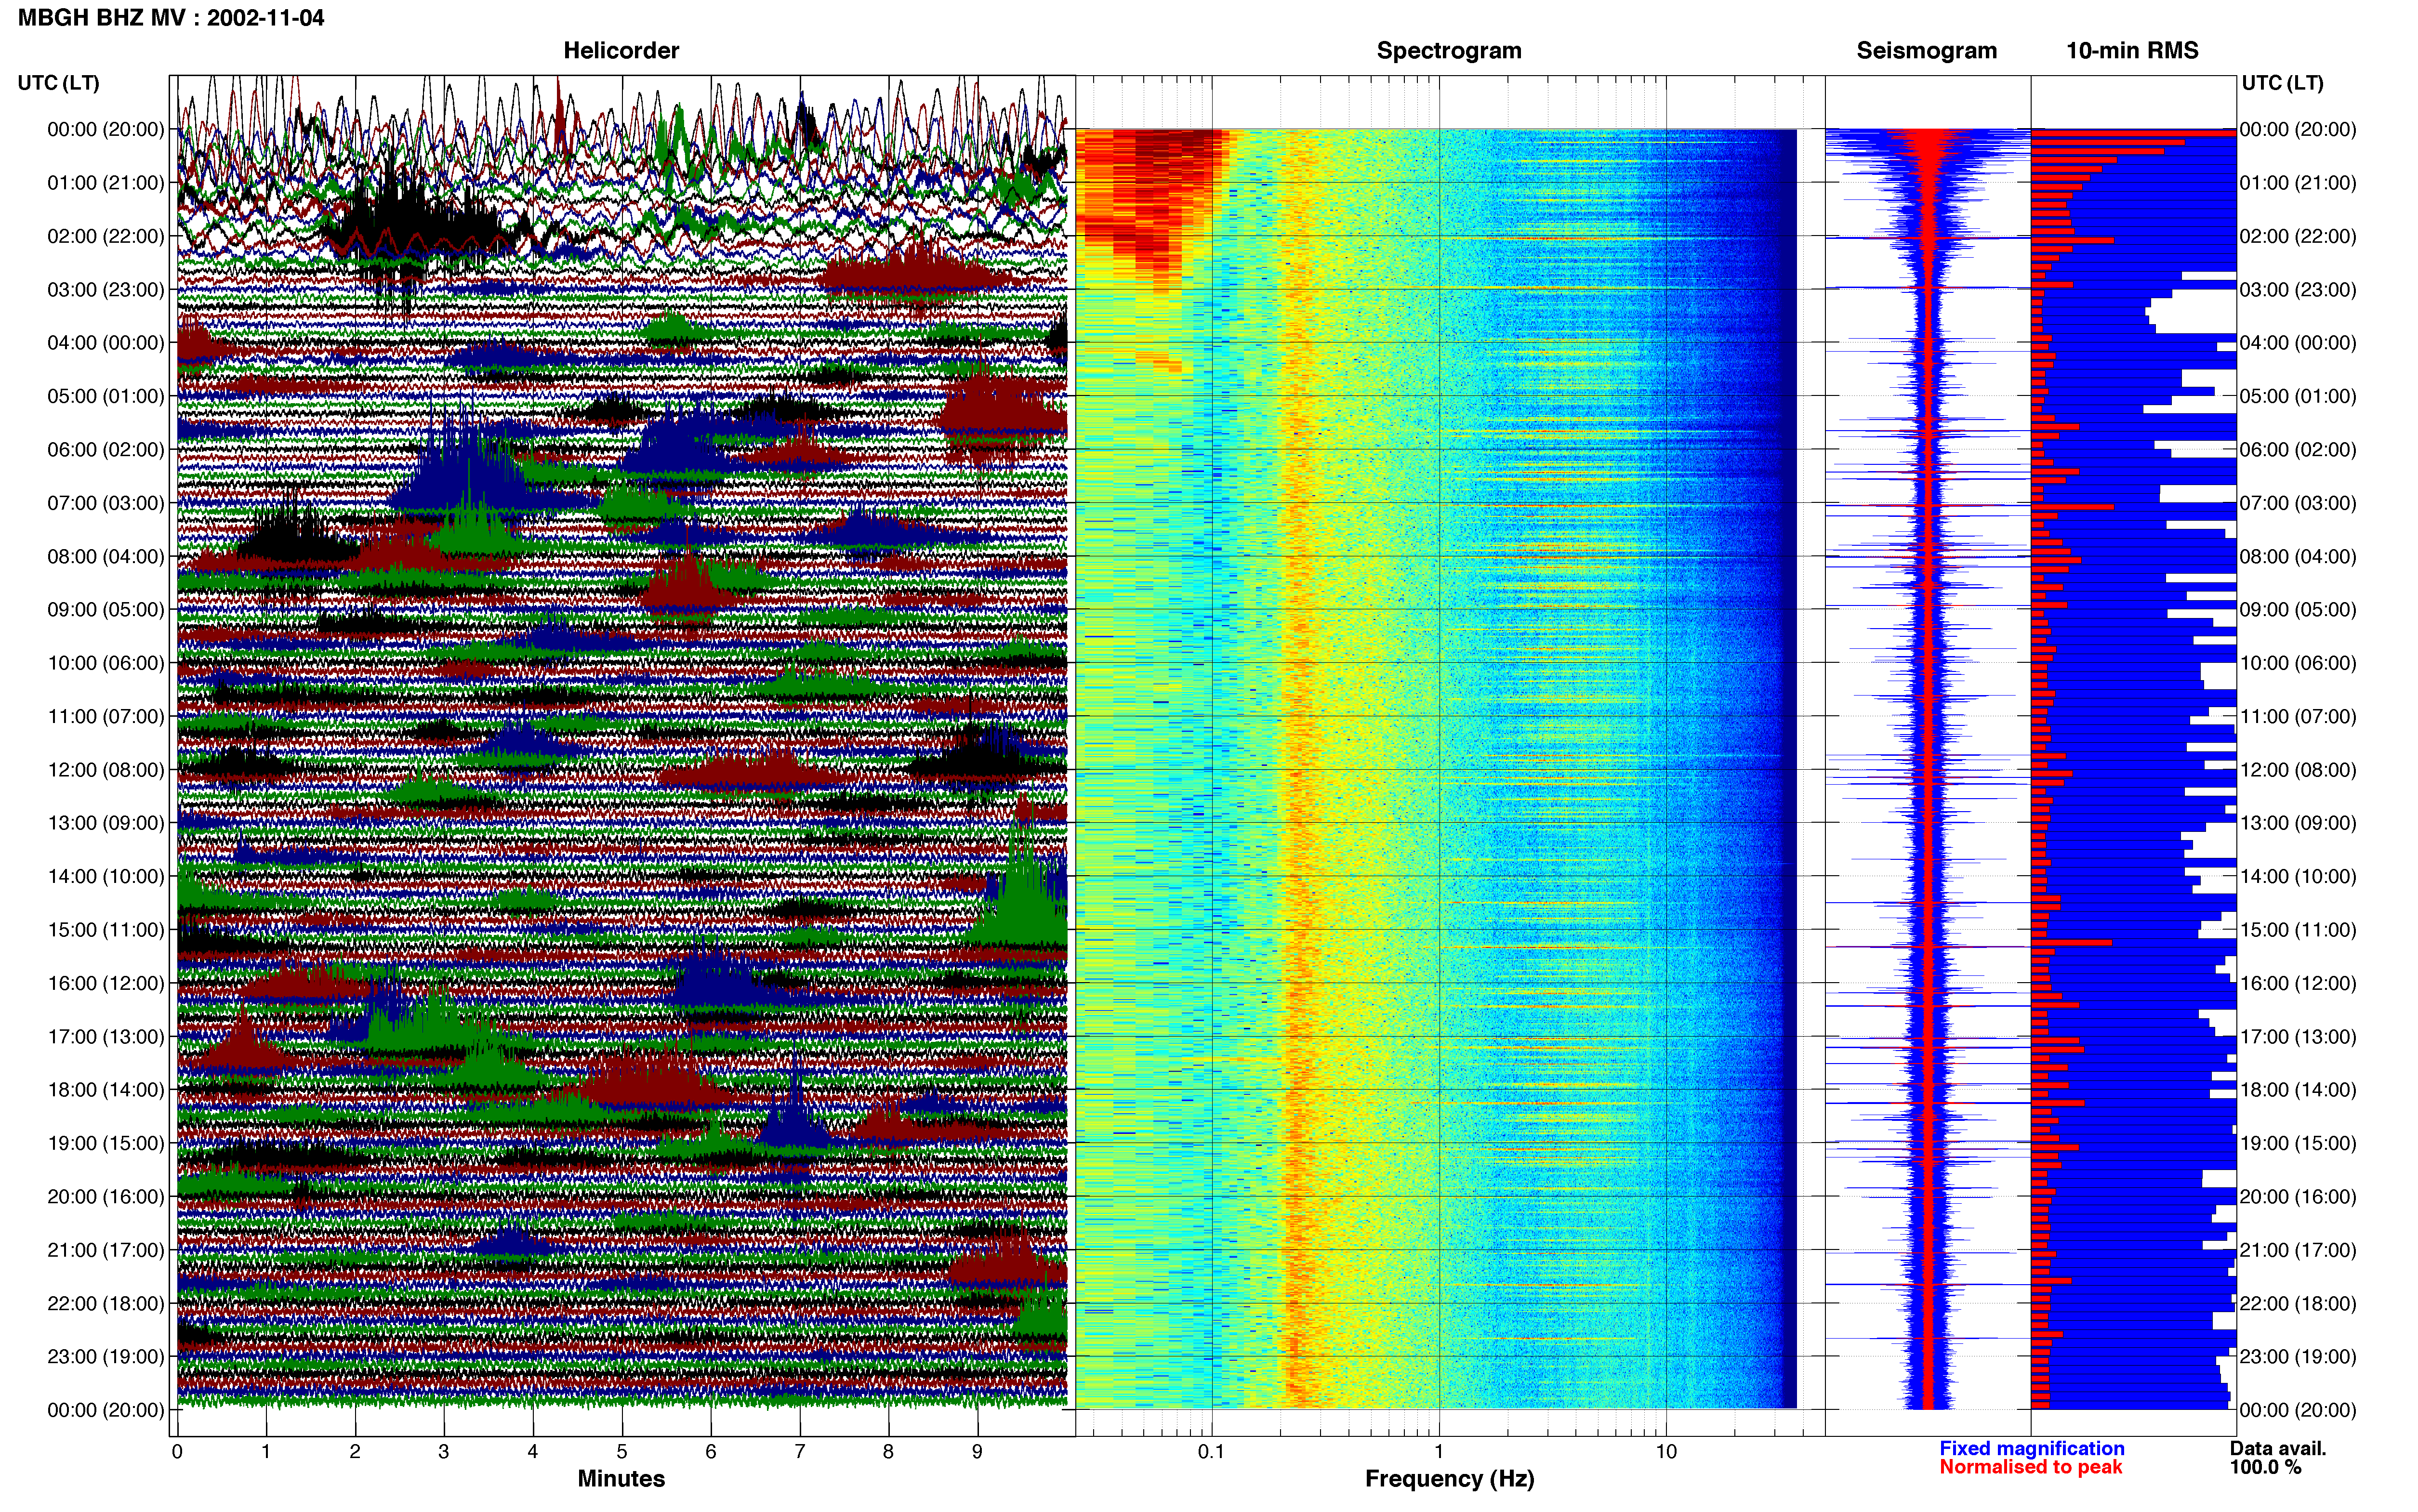The height and width of the screenshot is (1512, 2418).
Task: Click the '8' tick on the Minutes axis
Action: [889, 1452]
